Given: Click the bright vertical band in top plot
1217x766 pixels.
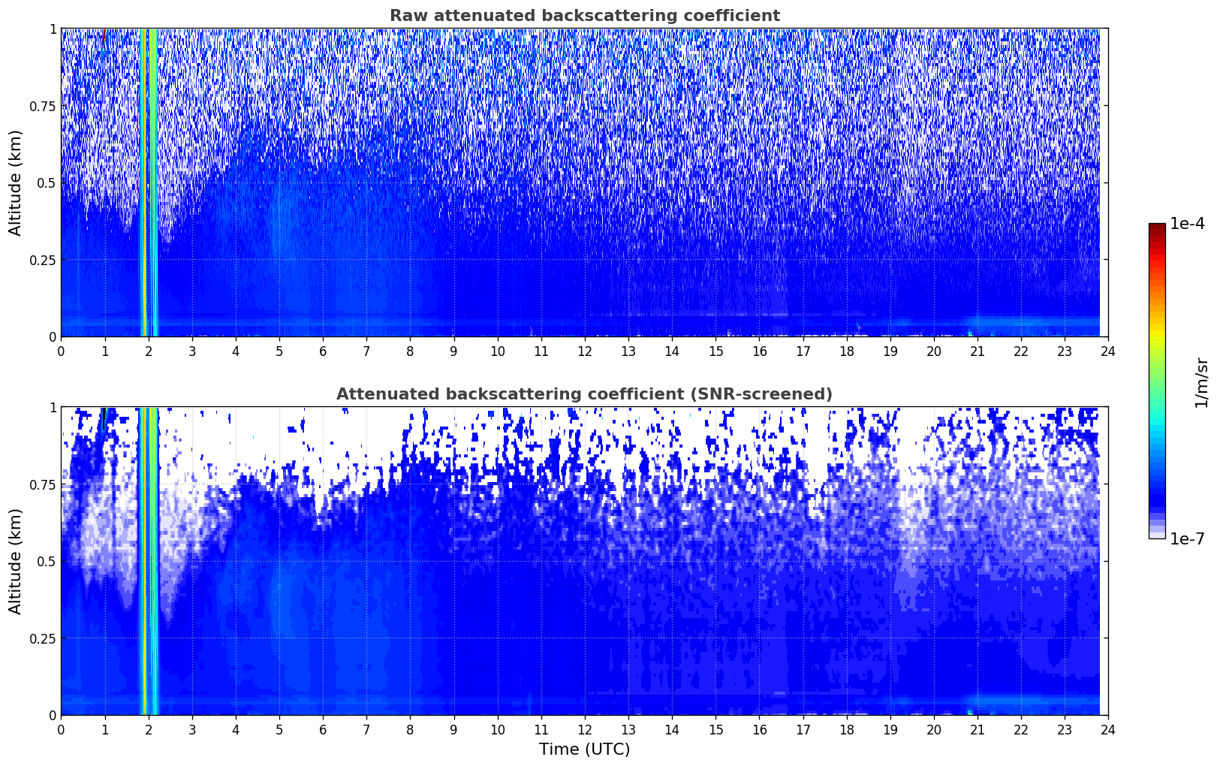Looking at the screenshot, I should (149, 182).
